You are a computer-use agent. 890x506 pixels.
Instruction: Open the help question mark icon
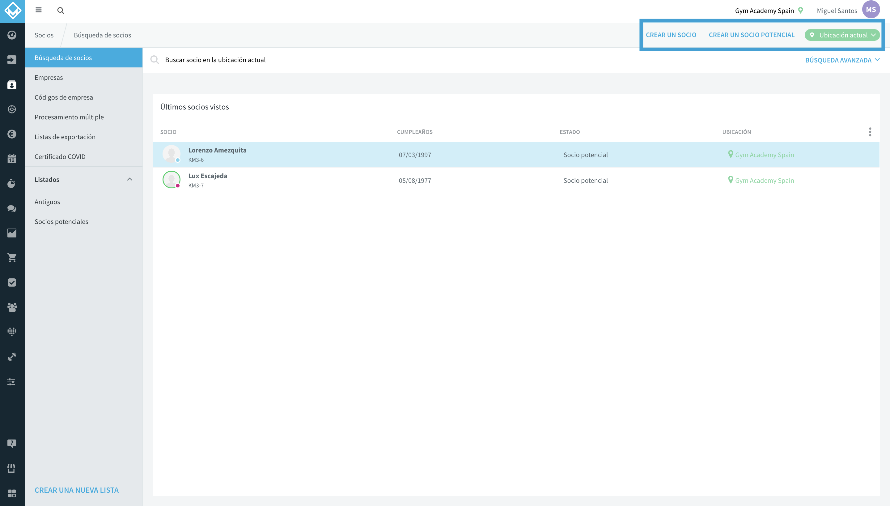[x=12, y=444]
